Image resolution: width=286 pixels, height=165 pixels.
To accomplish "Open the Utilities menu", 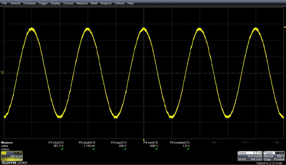I will pos(120,3).
